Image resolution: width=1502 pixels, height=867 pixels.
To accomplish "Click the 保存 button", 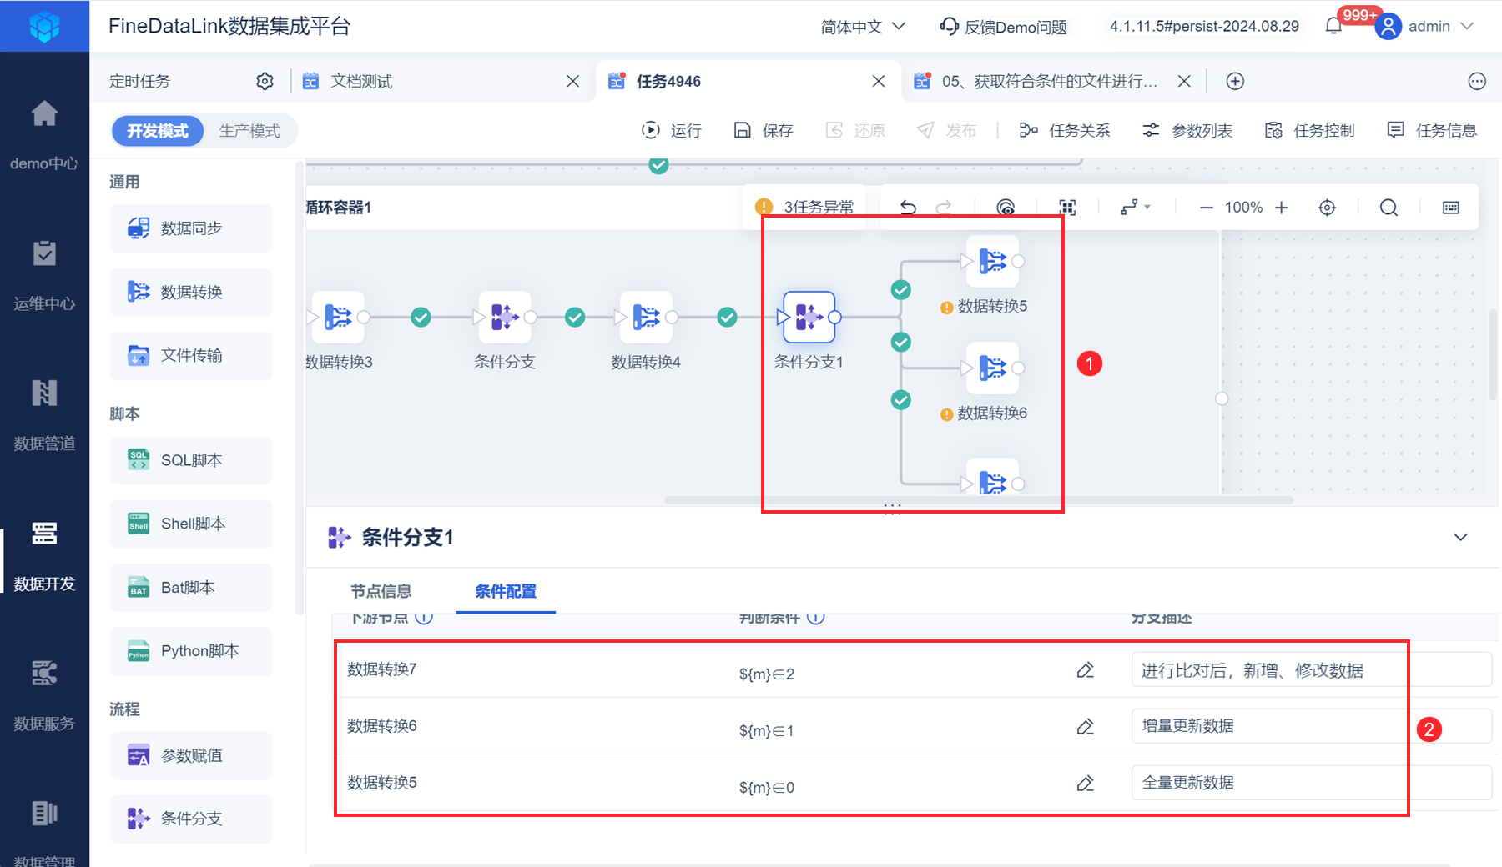I will (x=764, y=130).
